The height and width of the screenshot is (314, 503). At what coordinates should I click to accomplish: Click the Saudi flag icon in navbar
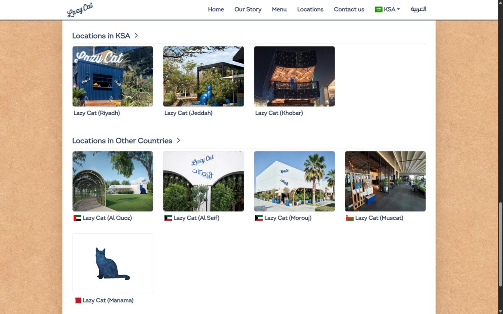[379, 9]
